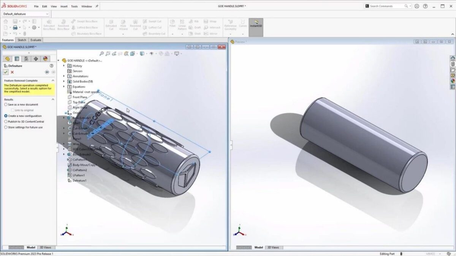Switch to ConfigurationManager tab icon

coord(26,59)
